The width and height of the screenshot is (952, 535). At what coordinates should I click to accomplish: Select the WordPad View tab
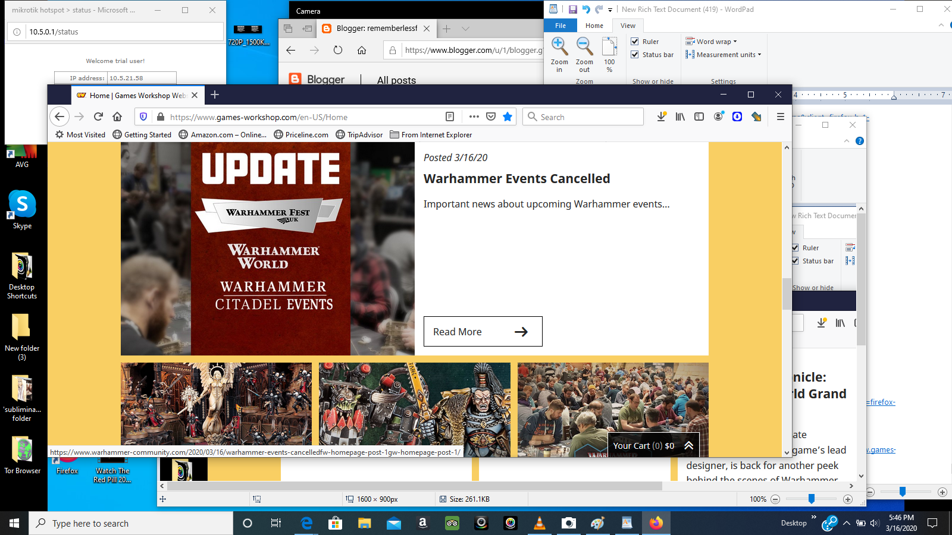pyautogui.click(x=628, y=26)
